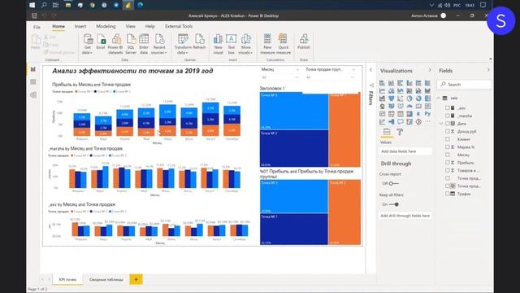
Task: Check the Трафик field
Action: (448, 194)
